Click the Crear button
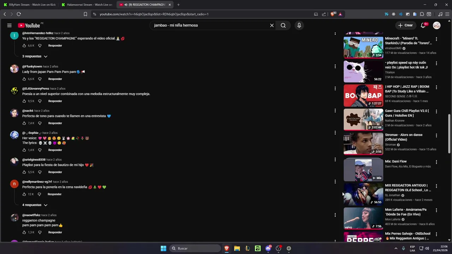The width and height of the screenshot is (452, 254). (405, 25)
